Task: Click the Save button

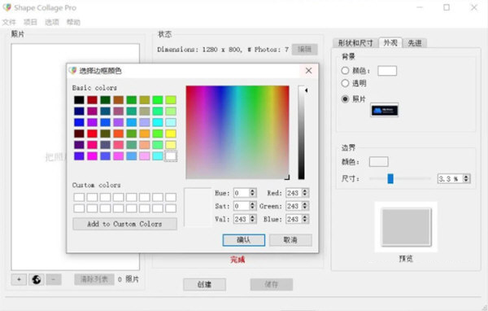Action: click(x=272, y=284)
